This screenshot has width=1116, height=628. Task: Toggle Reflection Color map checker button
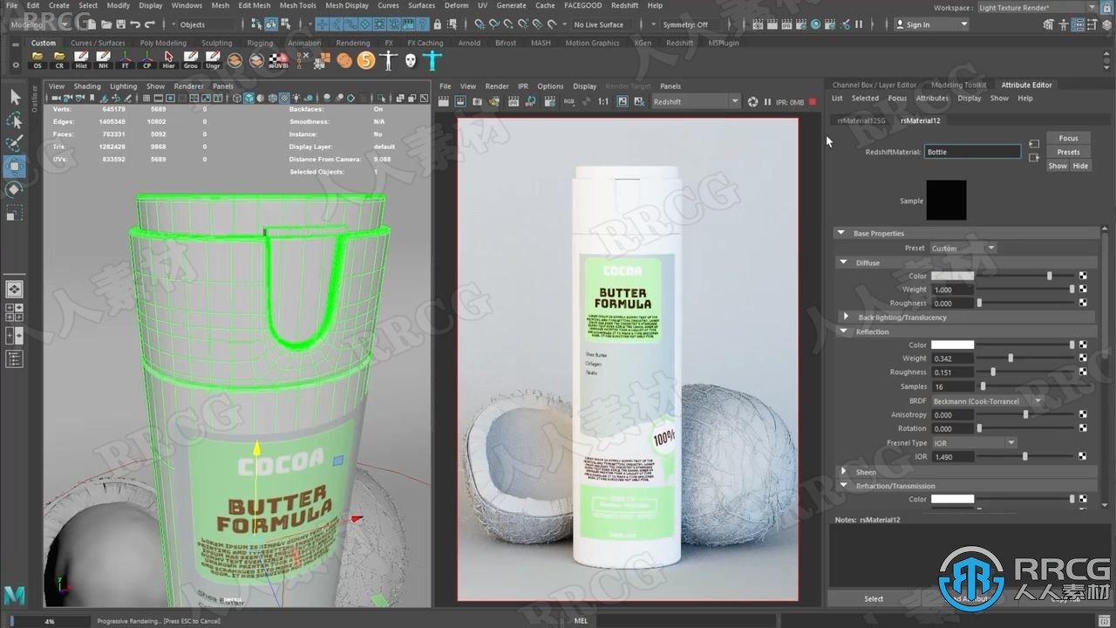[1083, 345]
